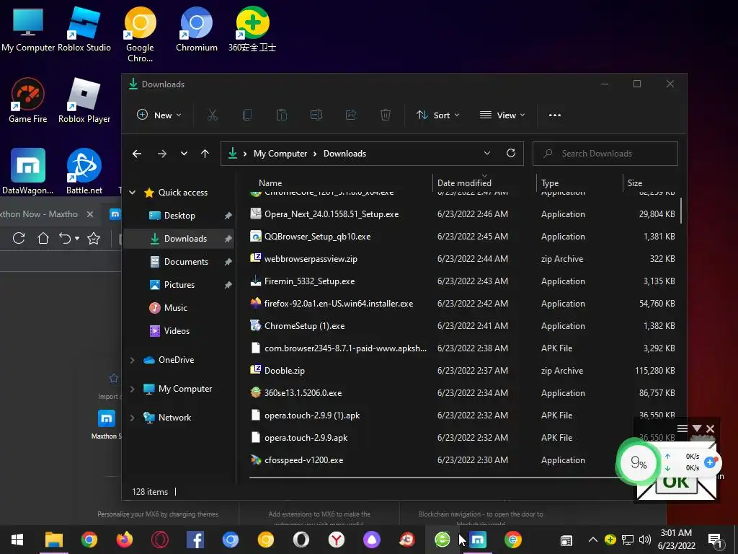Viewport: 738px width, 554px height.
Task: Click the Delete trash icon
Action: pyautogui.click(x=386, y=115)
